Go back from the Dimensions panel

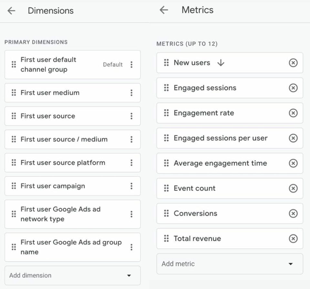[x=11, y=11]
